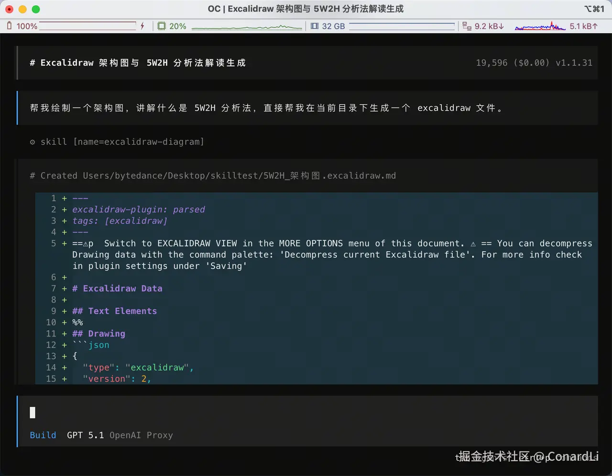Click the Created file path line
The image size is (612, 476).
click(x=213, y=176)
